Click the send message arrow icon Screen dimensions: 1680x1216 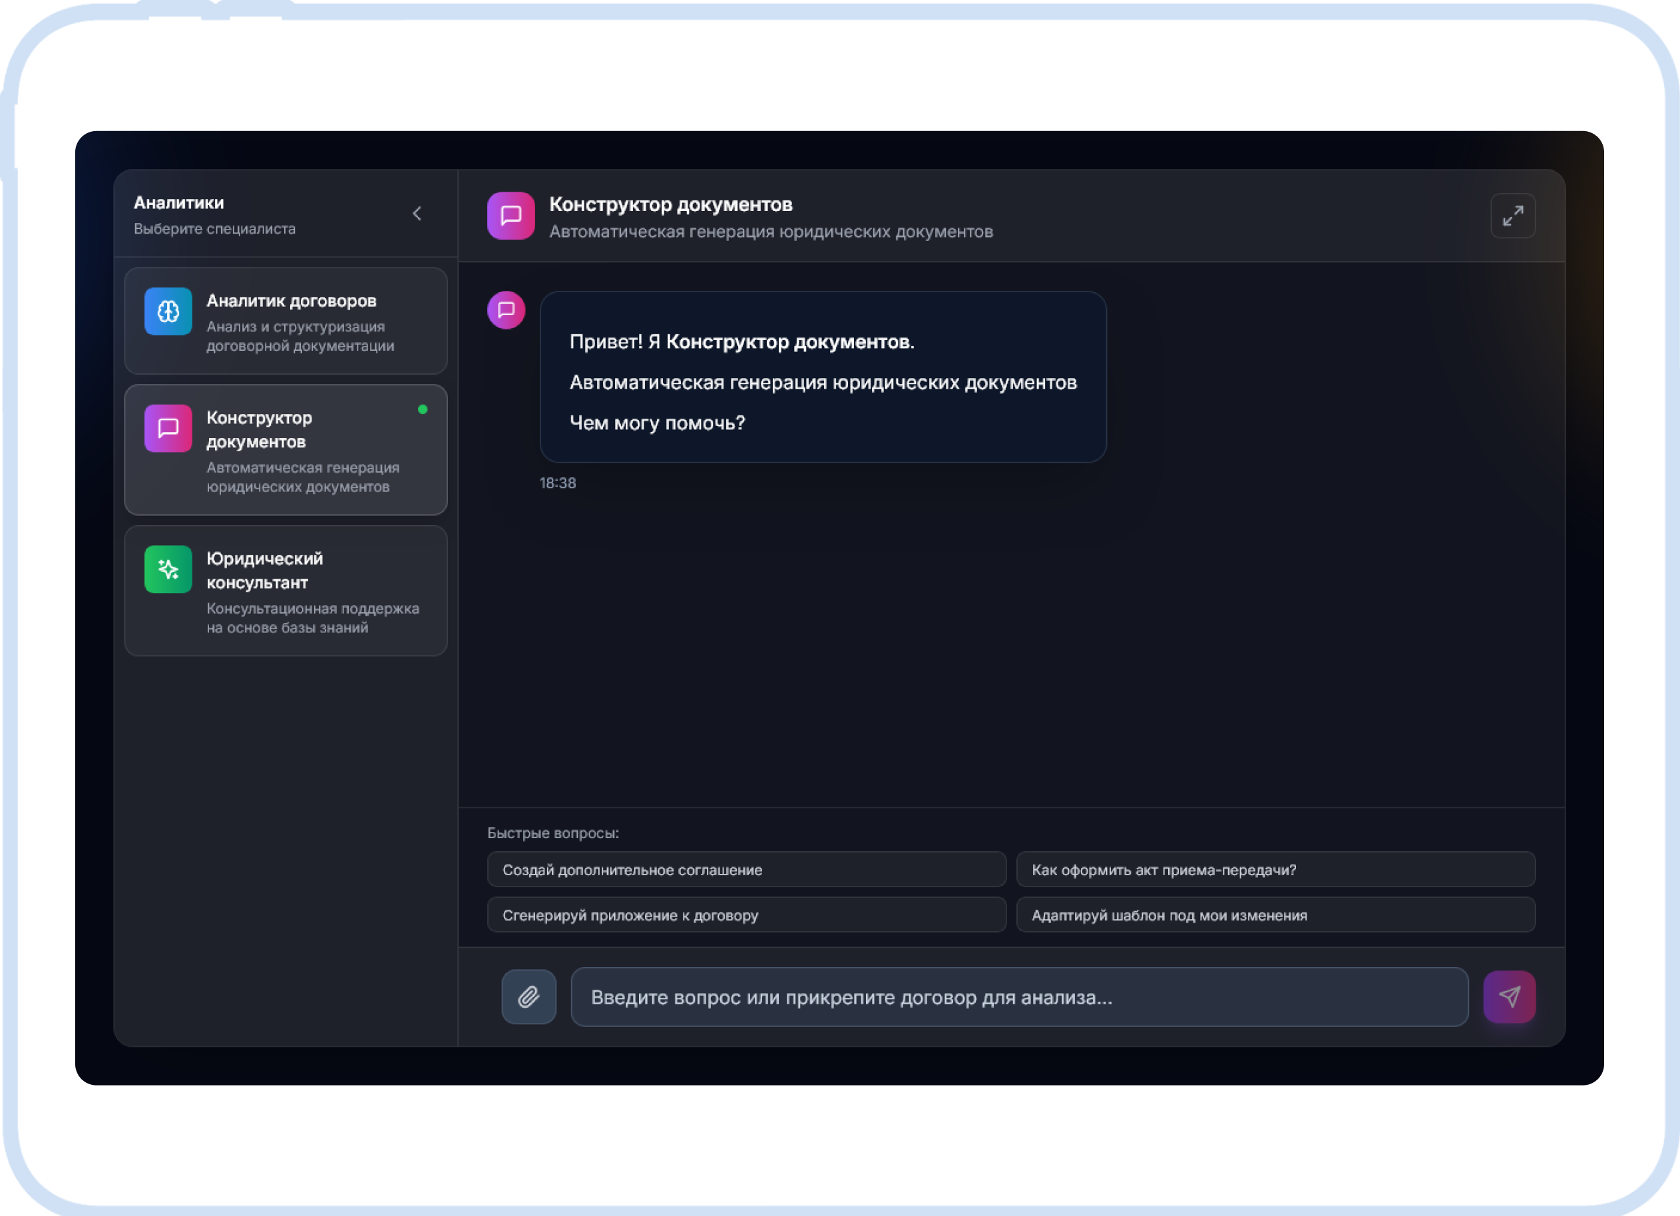[1510, 998]
